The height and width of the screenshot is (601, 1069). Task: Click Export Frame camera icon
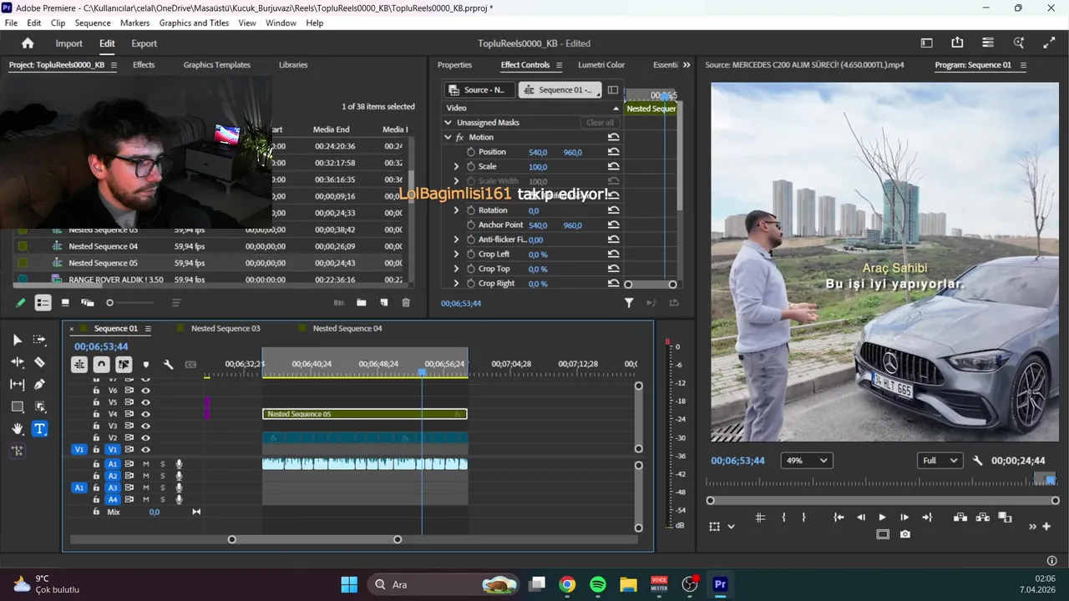coord(905,534)
